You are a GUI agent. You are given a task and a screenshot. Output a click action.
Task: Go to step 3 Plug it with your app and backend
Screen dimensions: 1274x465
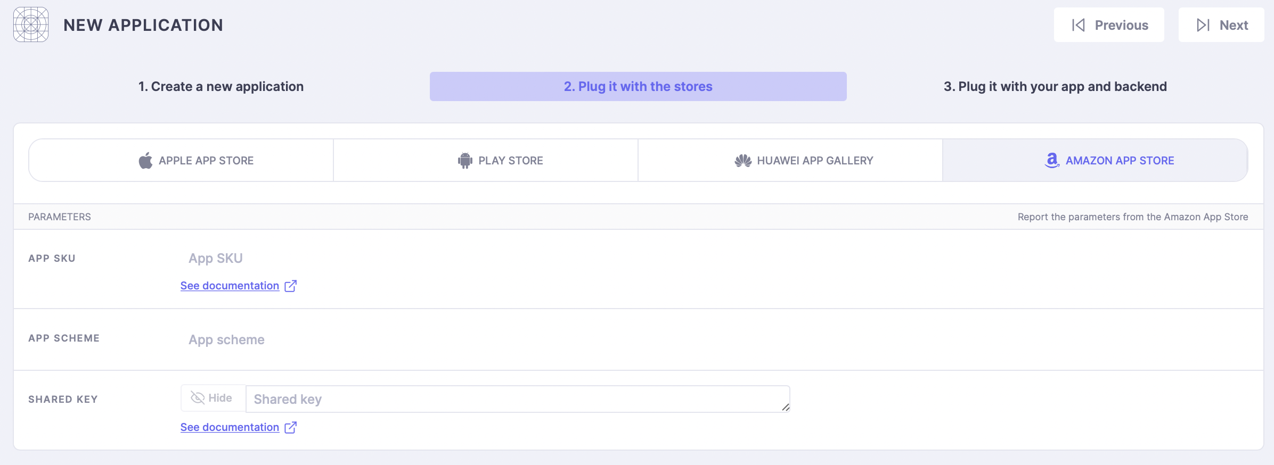1055,86
